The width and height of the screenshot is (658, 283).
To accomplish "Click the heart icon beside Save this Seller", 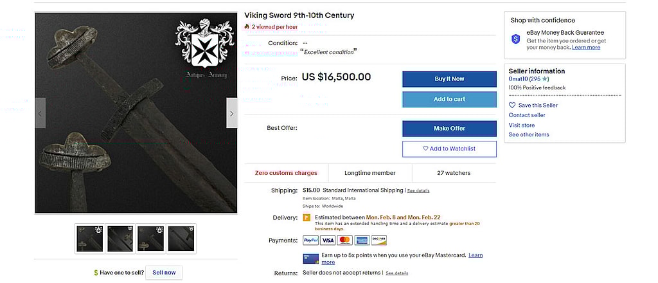I will coord(512,105).
